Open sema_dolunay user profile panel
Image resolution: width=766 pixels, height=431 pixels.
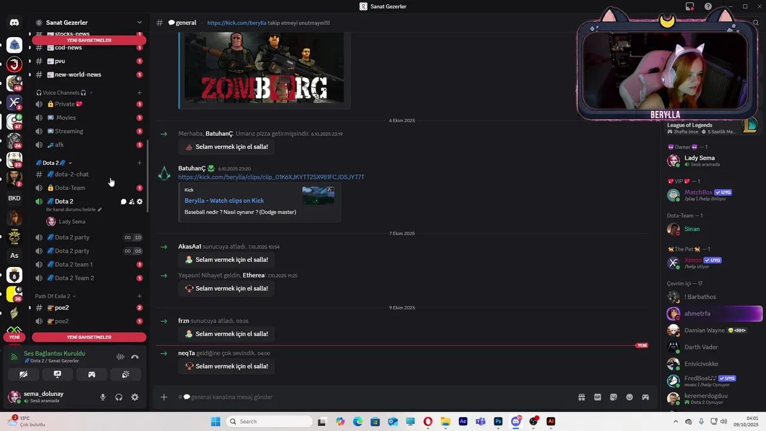pyautogui.click(x=49, y=397)
